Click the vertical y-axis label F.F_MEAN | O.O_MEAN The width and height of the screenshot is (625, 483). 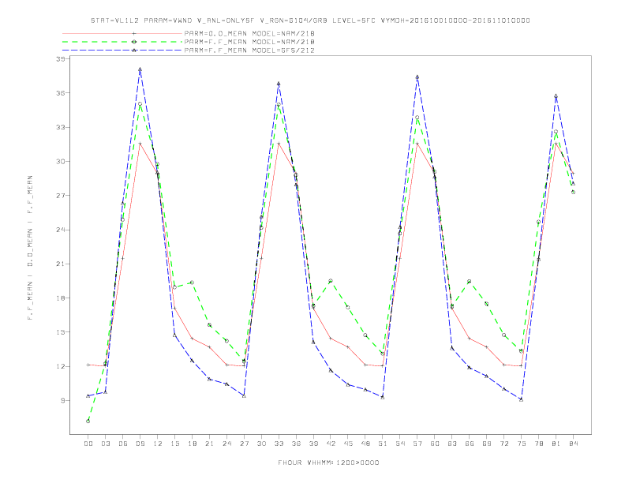pyautogui.click(x=30, y=248)
